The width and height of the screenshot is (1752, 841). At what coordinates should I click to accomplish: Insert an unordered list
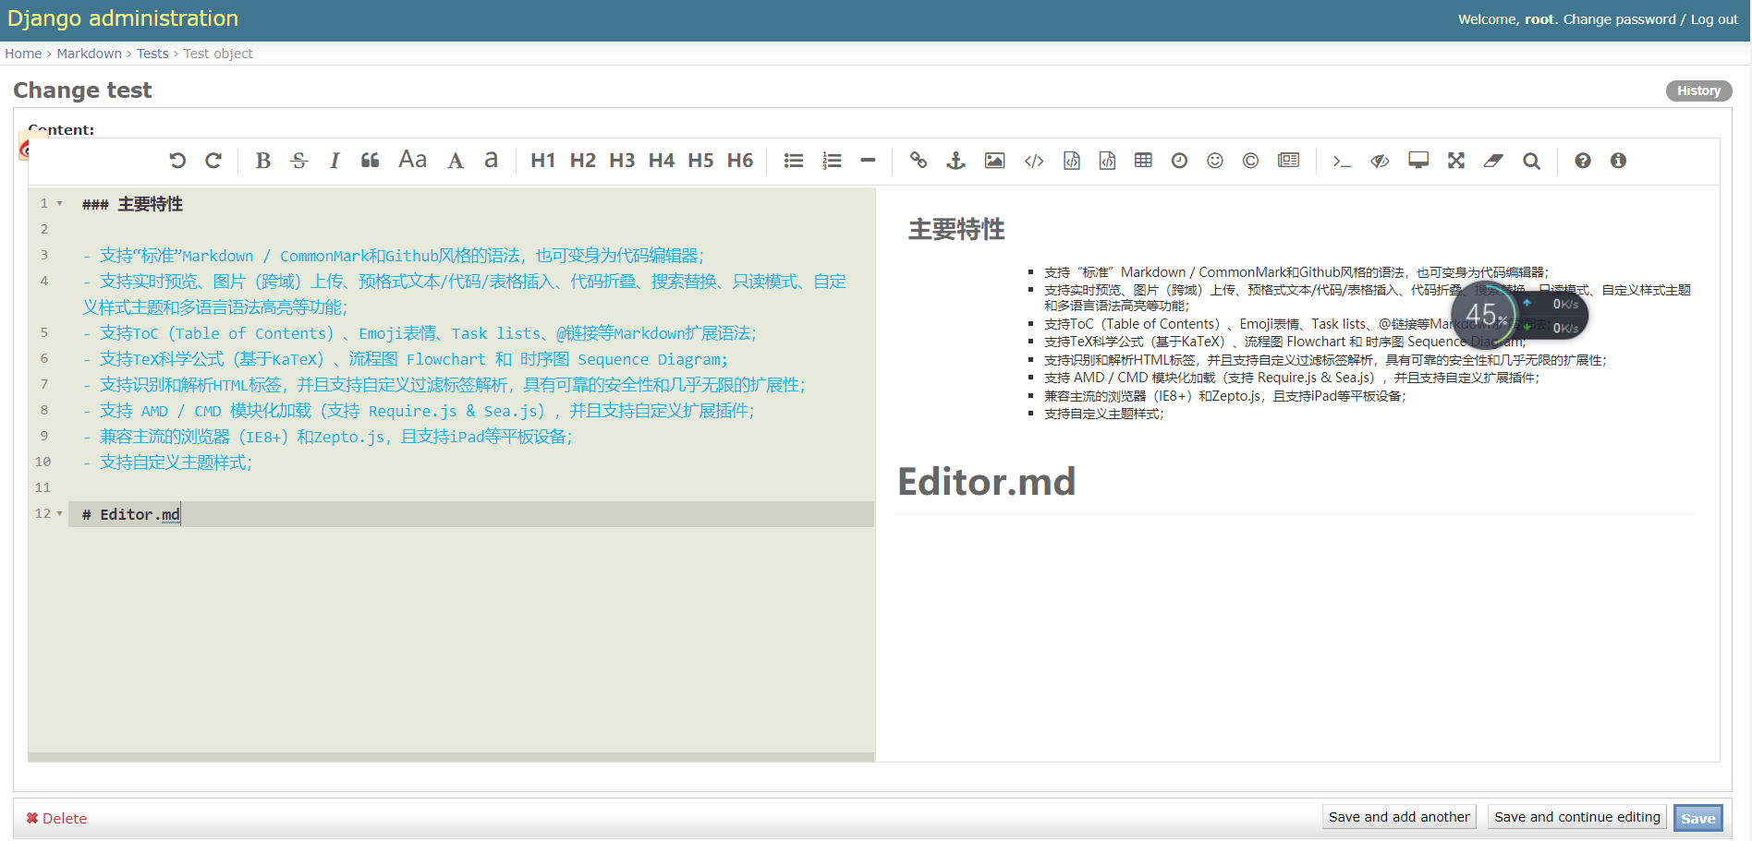(794, 161)
